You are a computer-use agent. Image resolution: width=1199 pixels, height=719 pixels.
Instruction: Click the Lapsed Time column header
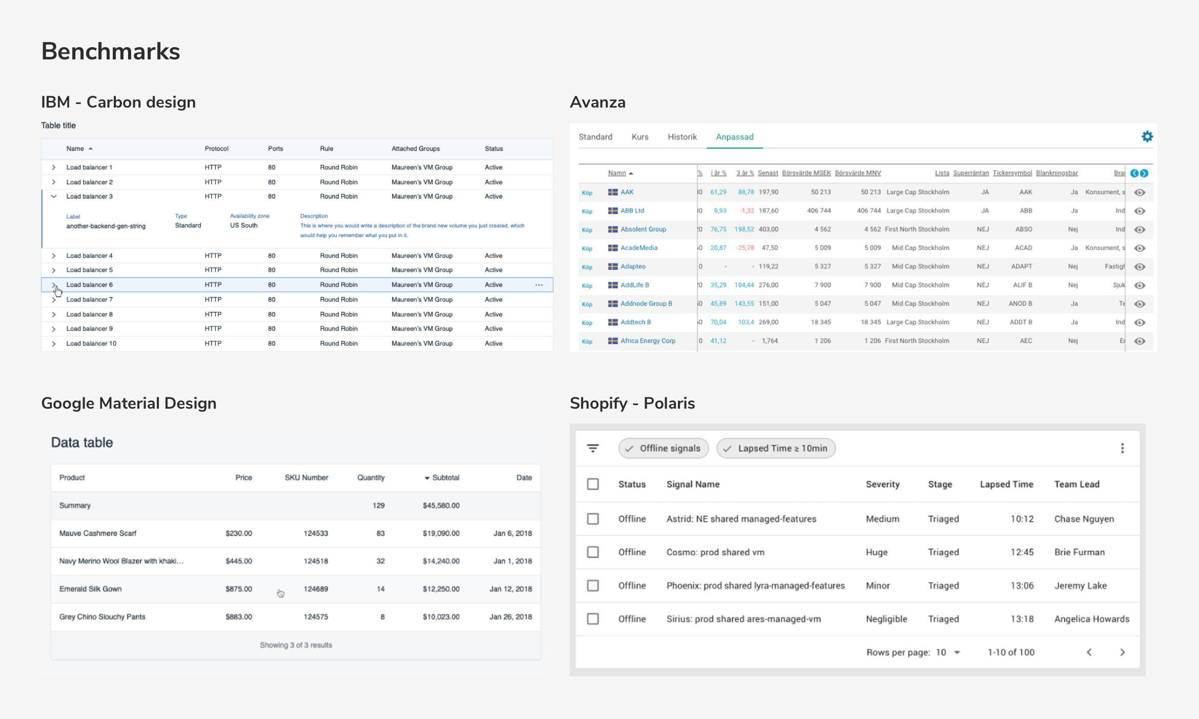point(1006,484)
